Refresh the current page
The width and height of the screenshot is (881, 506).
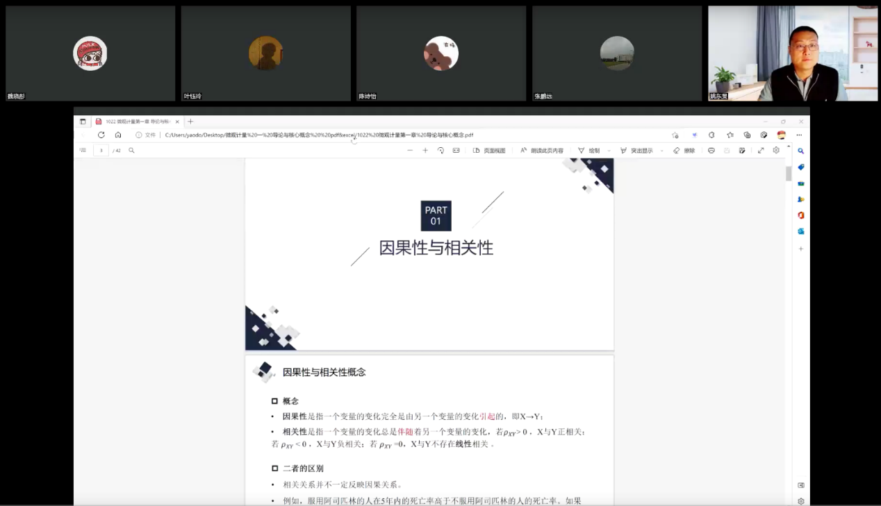tap(101, 135)
